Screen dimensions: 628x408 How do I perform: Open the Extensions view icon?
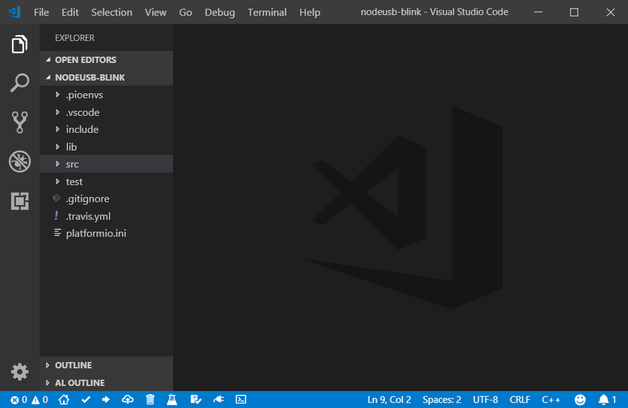coord(20,201)
